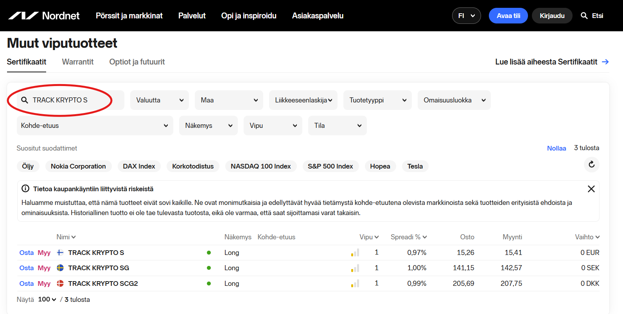Click Finnish flag for TRACK KRYPTO S
Image resolution: width=623 pixels, height=314 pixels.
click(60, 253)
